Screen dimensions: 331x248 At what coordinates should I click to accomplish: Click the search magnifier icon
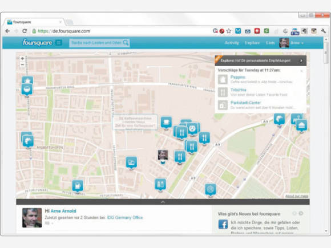tap(126, 43)
